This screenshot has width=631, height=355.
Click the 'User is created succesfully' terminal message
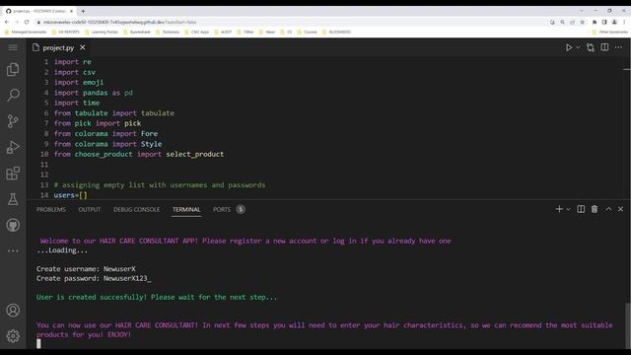point(157,297)
